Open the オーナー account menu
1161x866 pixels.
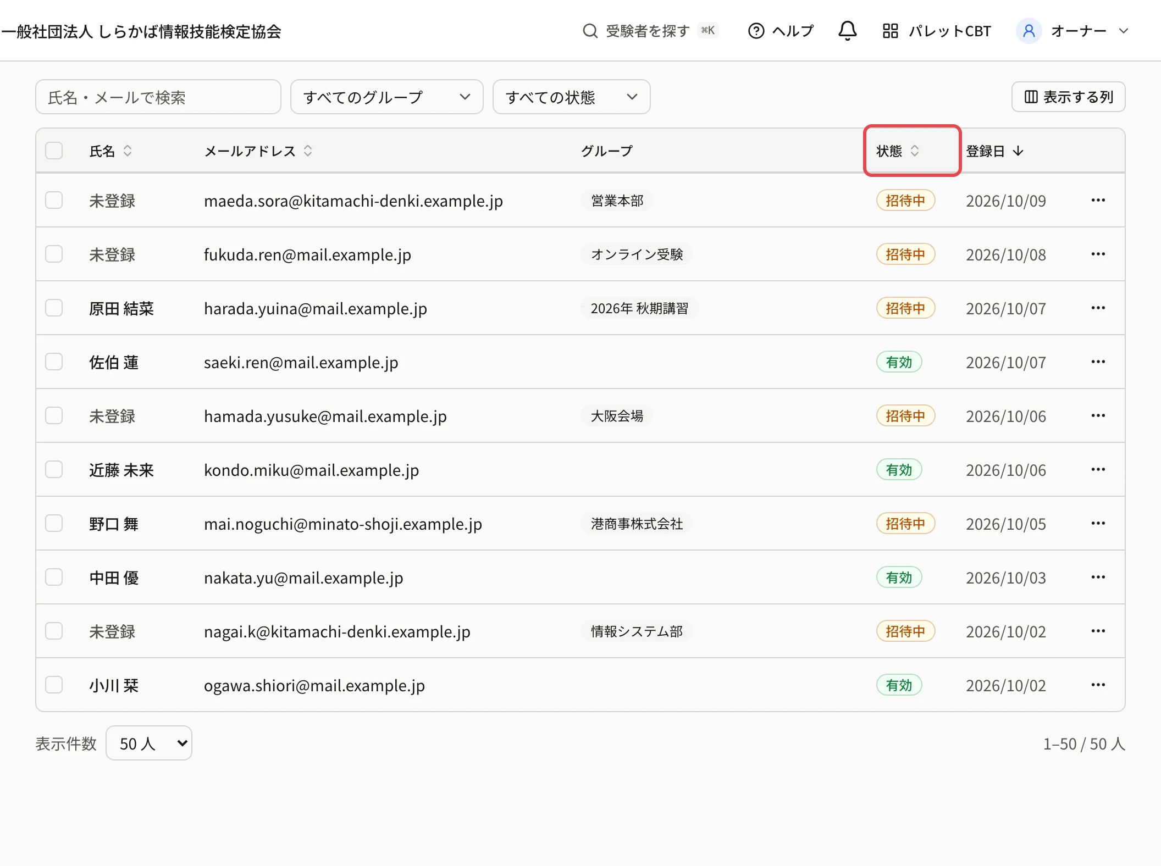tap(1072, 31)
